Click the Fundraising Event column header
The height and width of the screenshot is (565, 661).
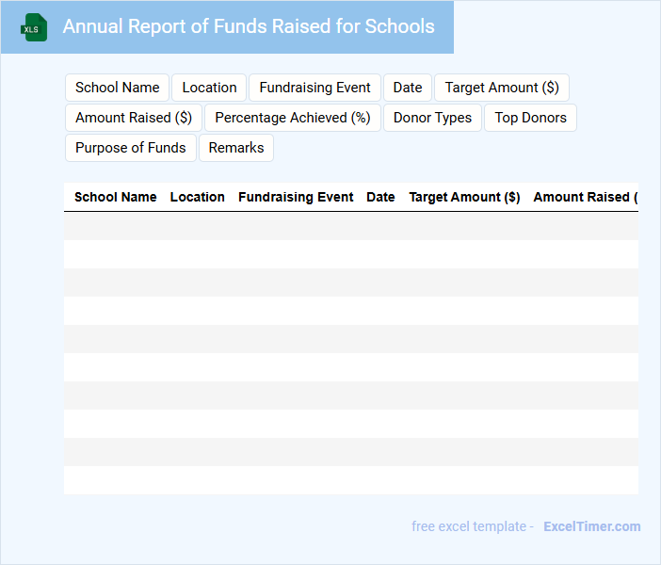296,197
